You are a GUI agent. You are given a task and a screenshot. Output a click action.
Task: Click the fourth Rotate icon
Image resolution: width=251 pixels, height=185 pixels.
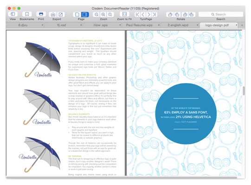[x=192, y=14]
